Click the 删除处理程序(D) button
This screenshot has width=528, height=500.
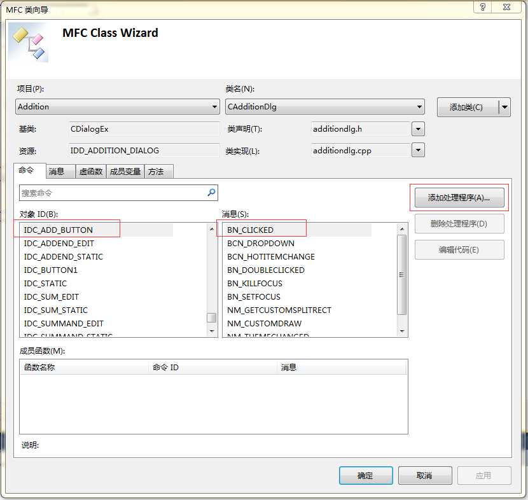(459, 223)
